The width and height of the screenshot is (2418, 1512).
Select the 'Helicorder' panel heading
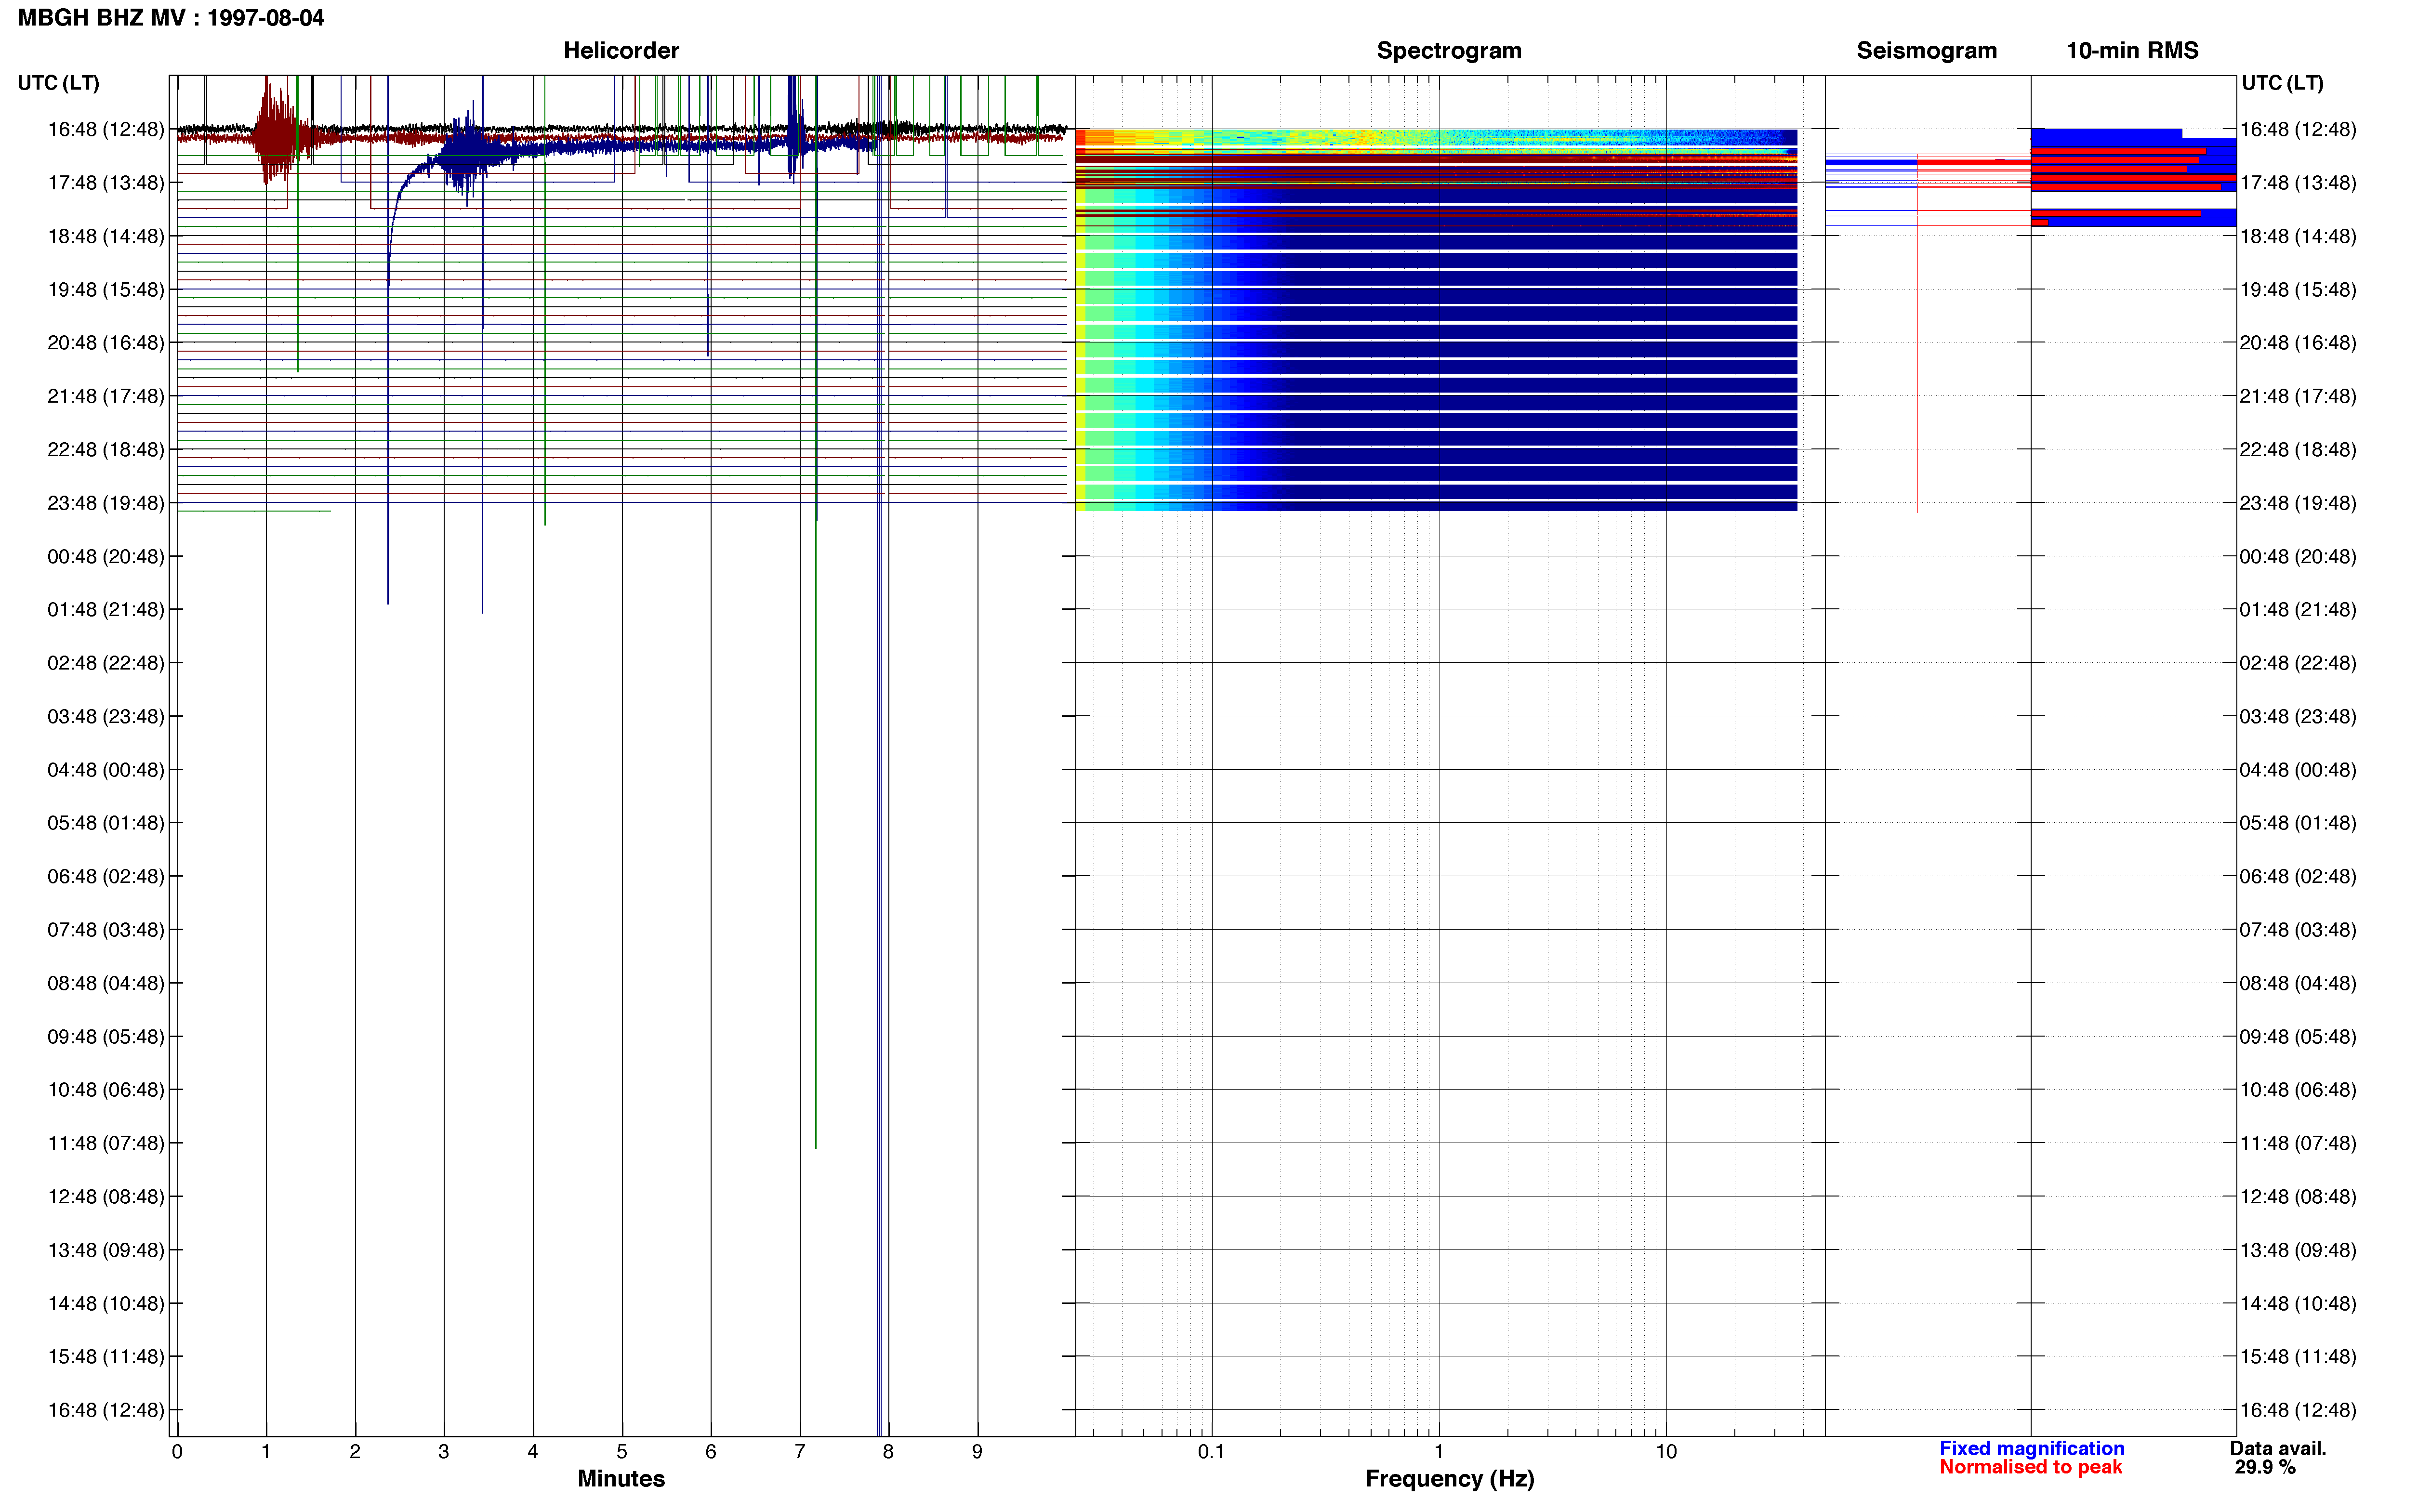(x=621, y=50)
